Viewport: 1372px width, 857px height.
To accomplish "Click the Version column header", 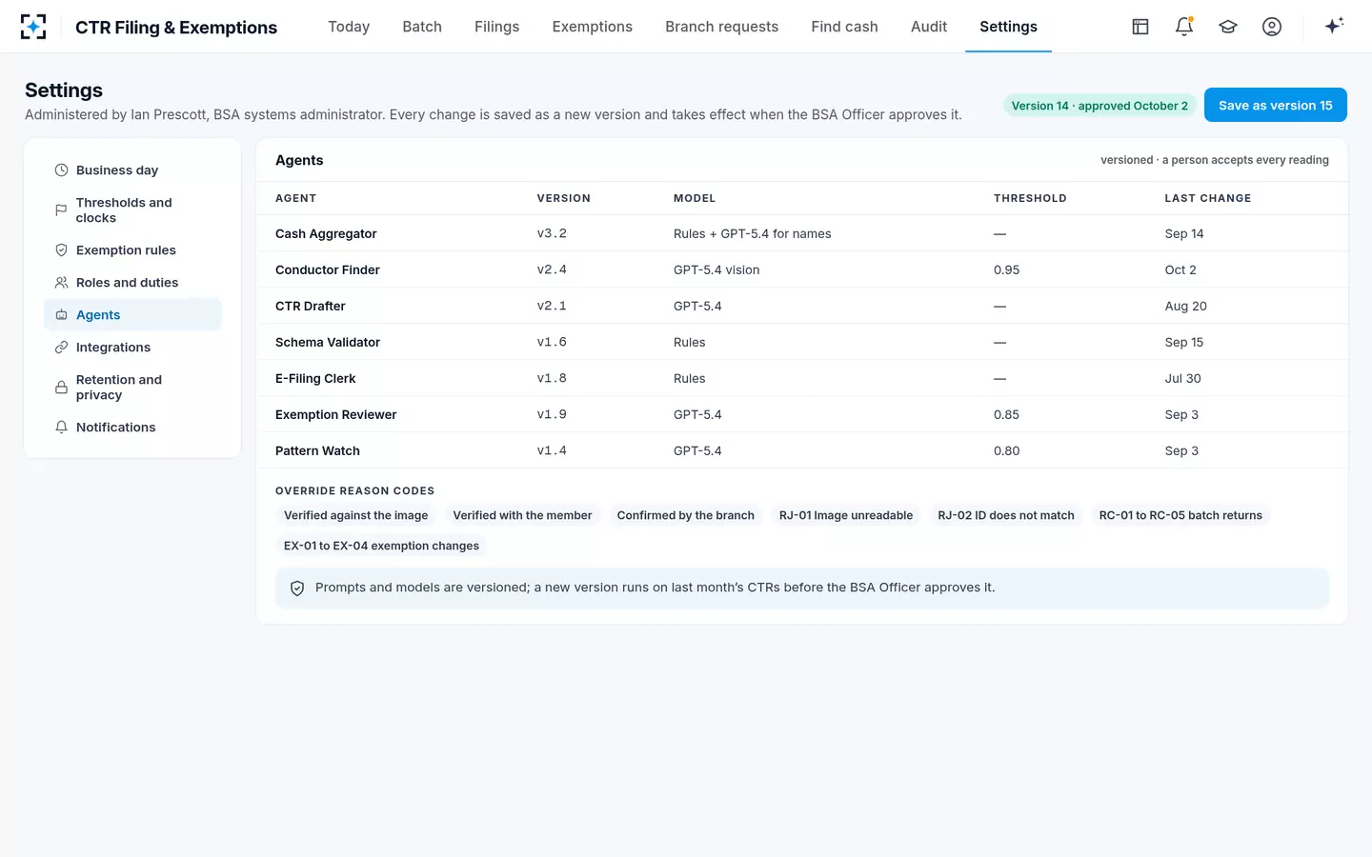I will pyautogui.click(x=563, y=198).
